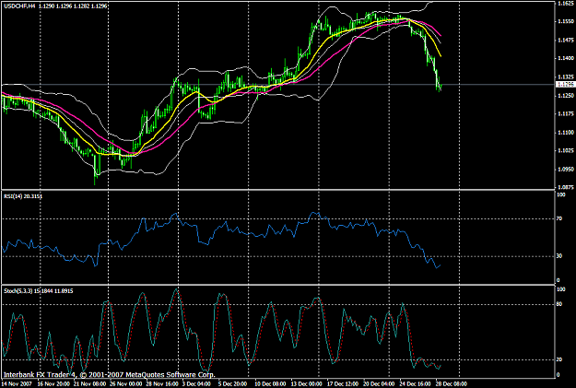Click the 1.1025 price scale value

pyautogui.click(x=566, y=150)
